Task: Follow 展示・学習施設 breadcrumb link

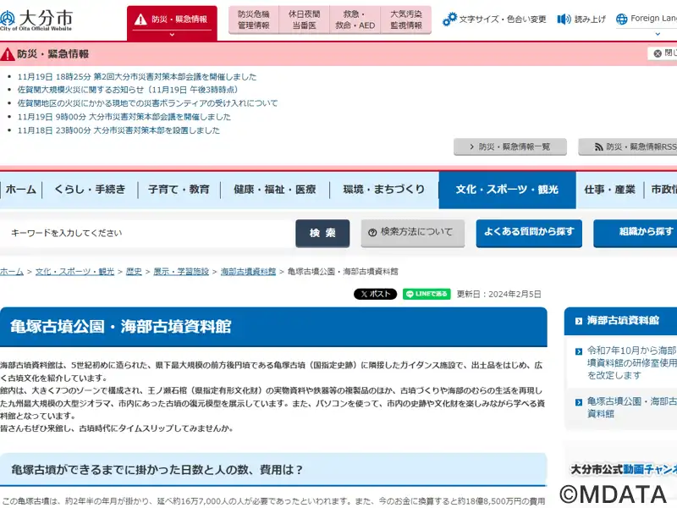Action: click(181, 272)
